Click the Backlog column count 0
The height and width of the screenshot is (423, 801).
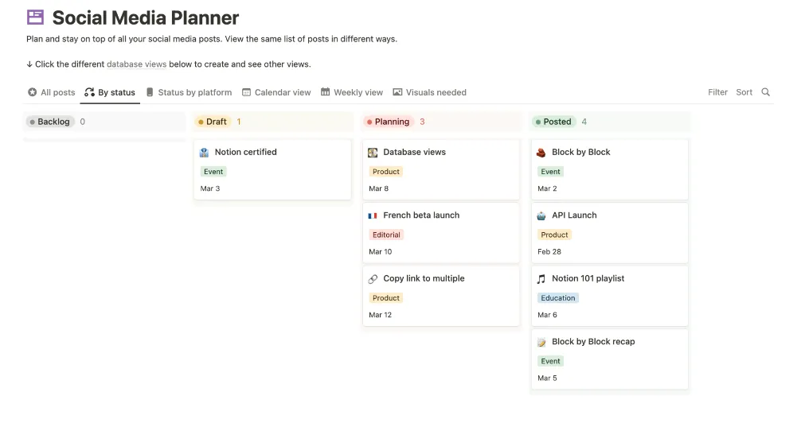[82, 122]
